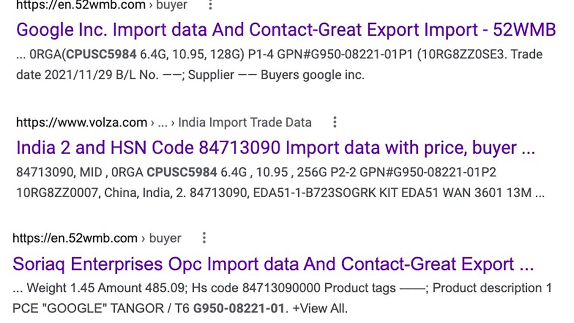Open the 'India 2 and HSN Code 84713090' result
Viewport: 574px width, 323px height.
(275, 148)
